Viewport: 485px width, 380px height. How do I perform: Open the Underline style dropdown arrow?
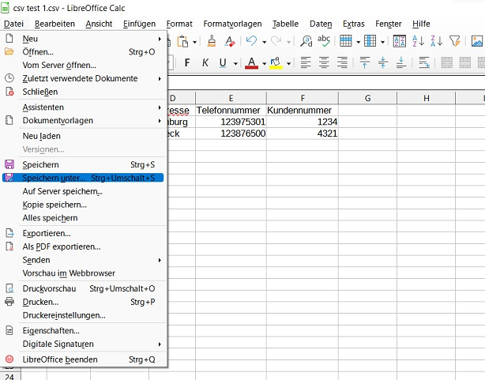click(x=235, y=64)
